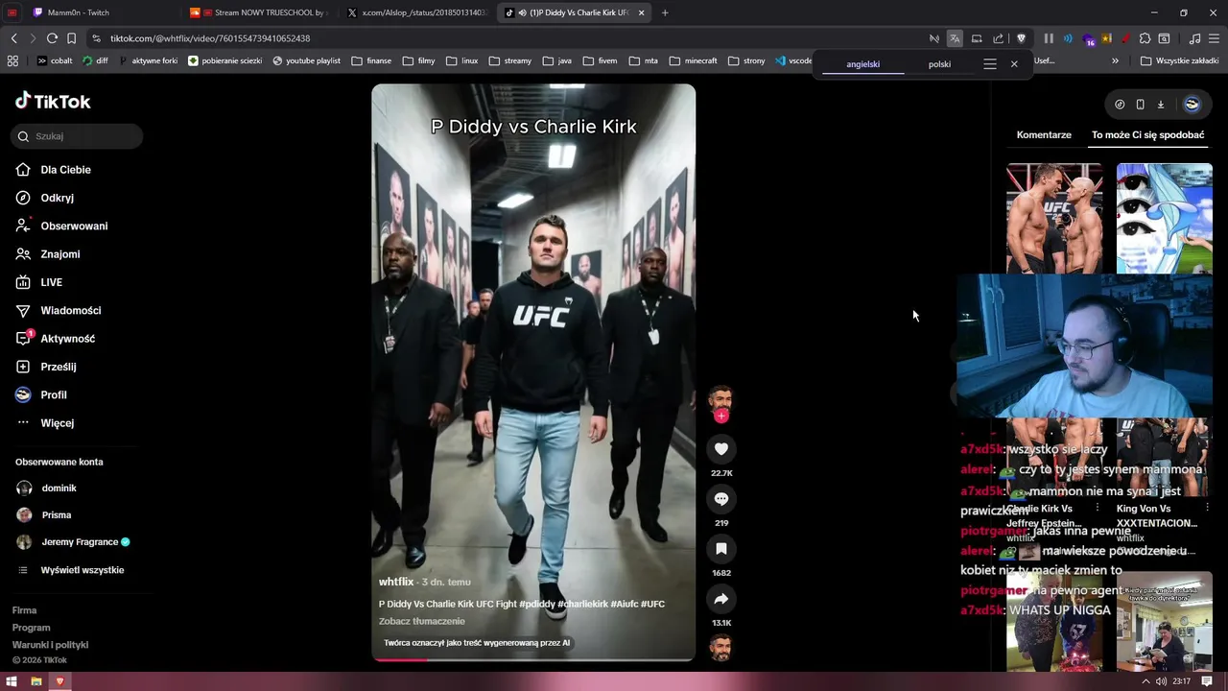The height and width of the screenshot is (691, 1228).
Task: Open Wiadomości messages
Action: click(58, 310)
